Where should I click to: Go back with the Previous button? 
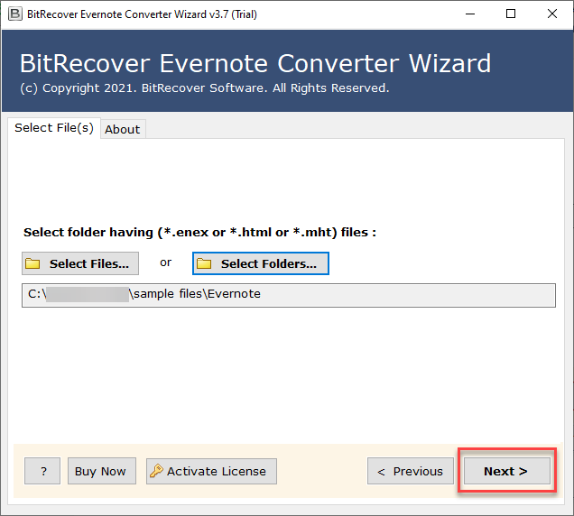pos(411,471)
